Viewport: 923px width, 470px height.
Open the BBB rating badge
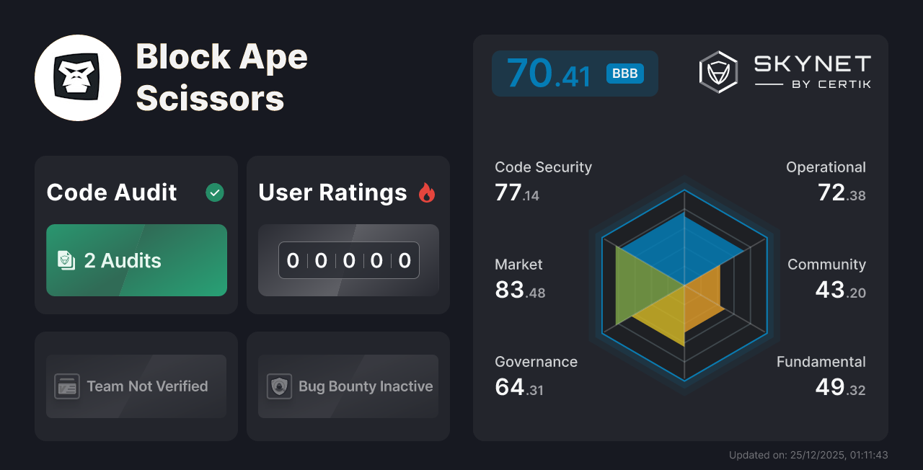pos(624,73)
